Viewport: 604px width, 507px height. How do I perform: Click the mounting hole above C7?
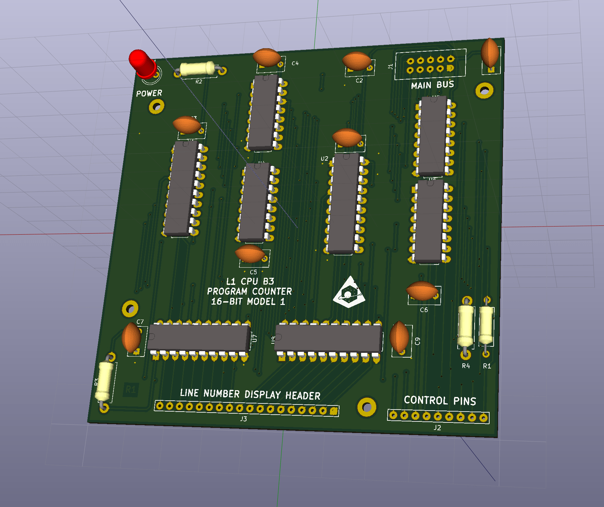[x=130, y=309]
